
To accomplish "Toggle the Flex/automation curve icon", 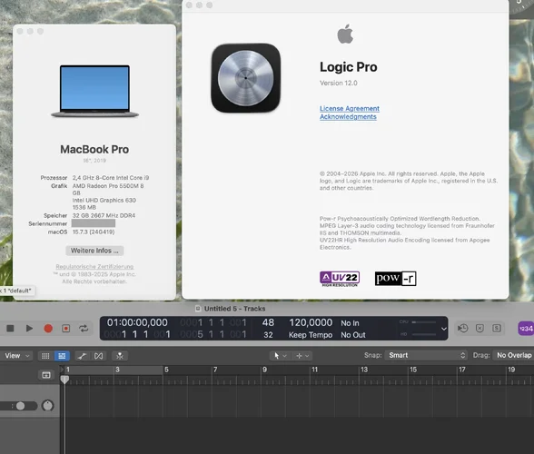I will pyautogui.click(x=82, y=356).
